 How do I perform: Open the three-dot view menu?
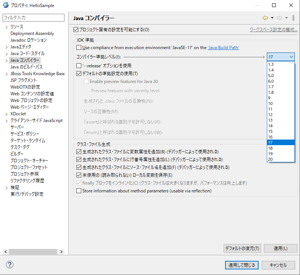293,18
